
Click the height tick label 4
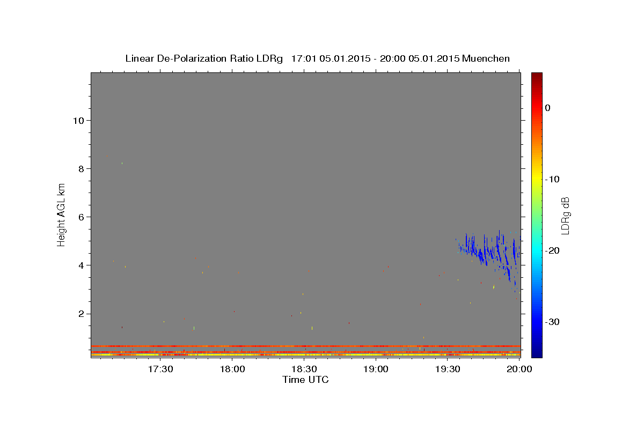[80, 265]
